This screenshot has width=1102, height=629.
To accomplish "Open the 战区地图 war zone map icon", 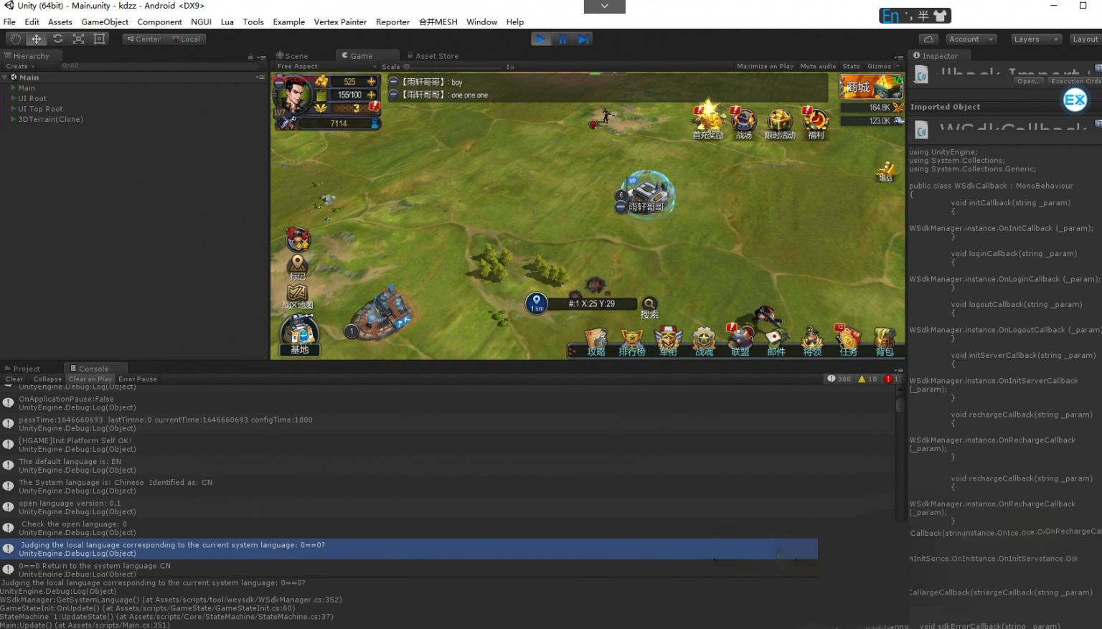I will click(x=297, y=297).
